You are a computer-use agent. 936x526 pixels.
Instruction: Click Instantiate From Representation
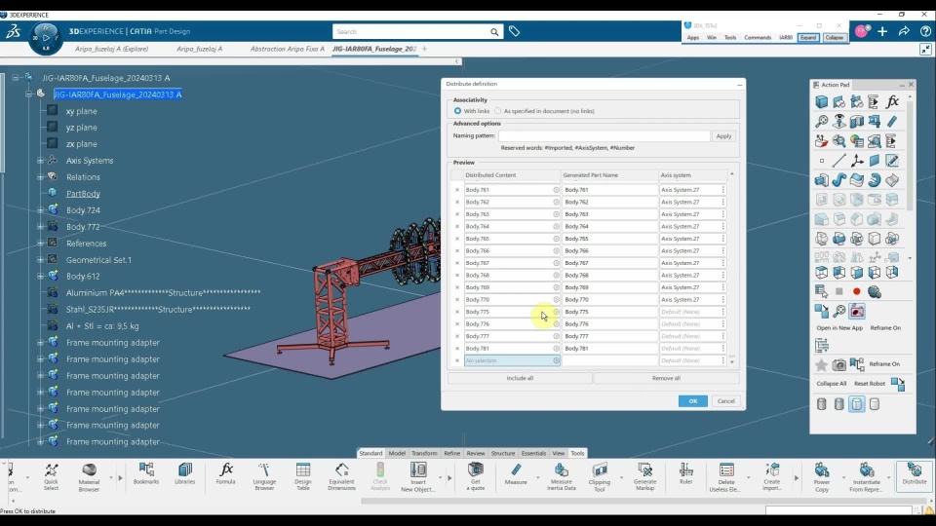867,476
